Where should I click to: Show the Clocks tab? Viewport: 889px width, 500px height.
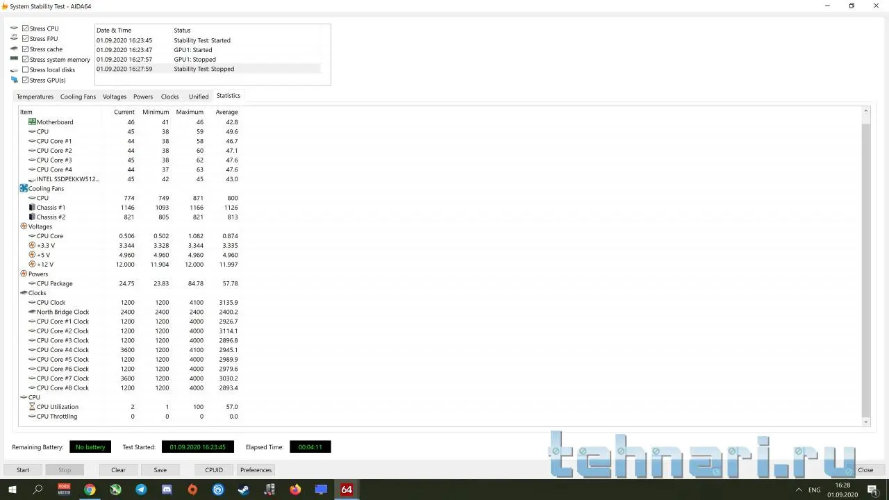pos(170,97)
